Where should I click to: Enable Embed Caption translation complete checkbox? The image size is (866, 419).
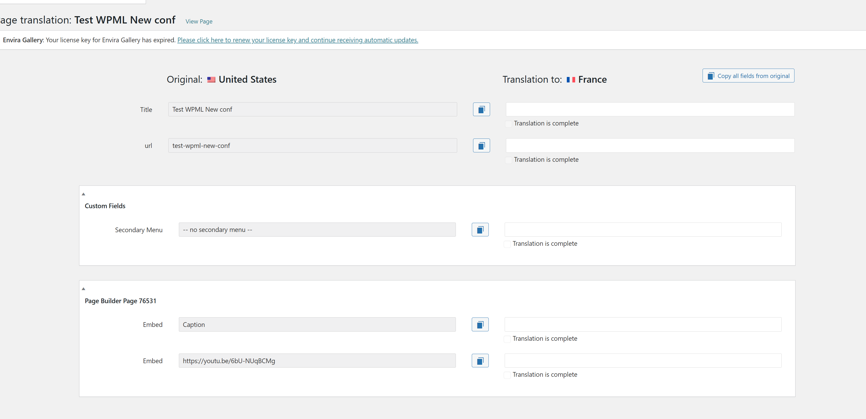click(507, 339)
